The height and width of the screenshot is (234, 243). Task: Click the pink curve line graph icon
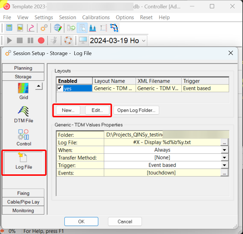31,28
